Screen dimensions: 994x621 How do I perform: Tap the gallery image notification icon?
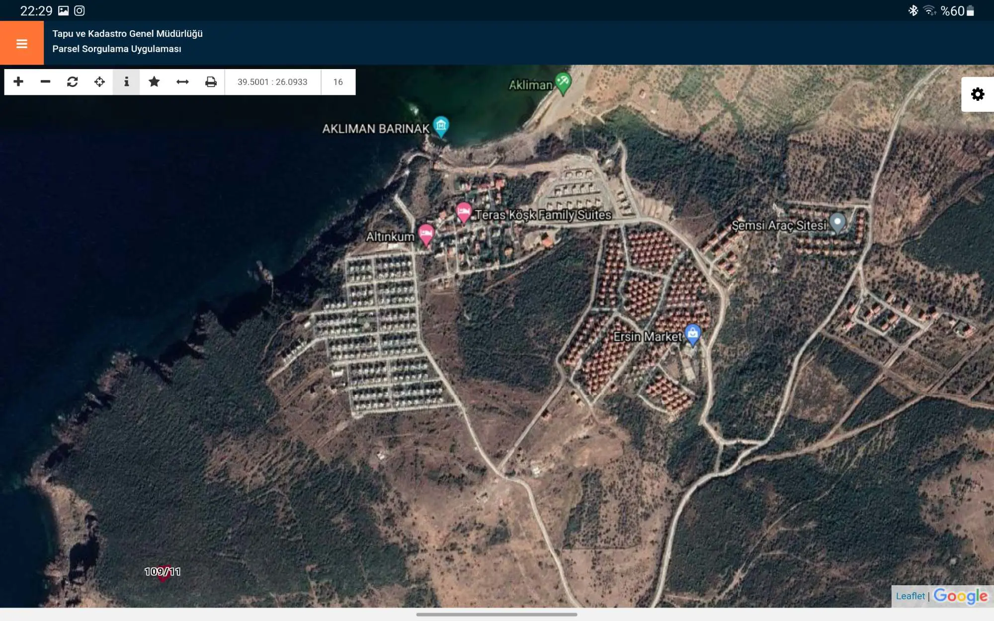(x=63, y=10)
